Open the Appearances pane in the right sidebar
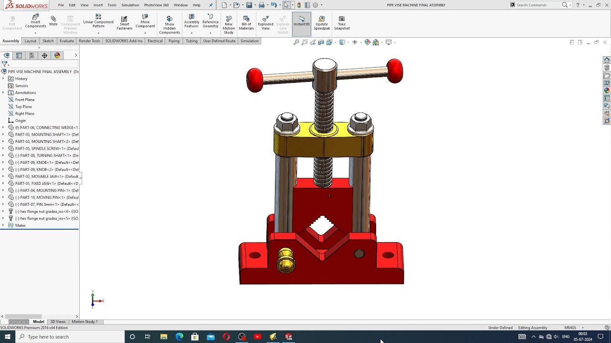The width and height of the screenshot is (611, 343). tap(607, 91)
